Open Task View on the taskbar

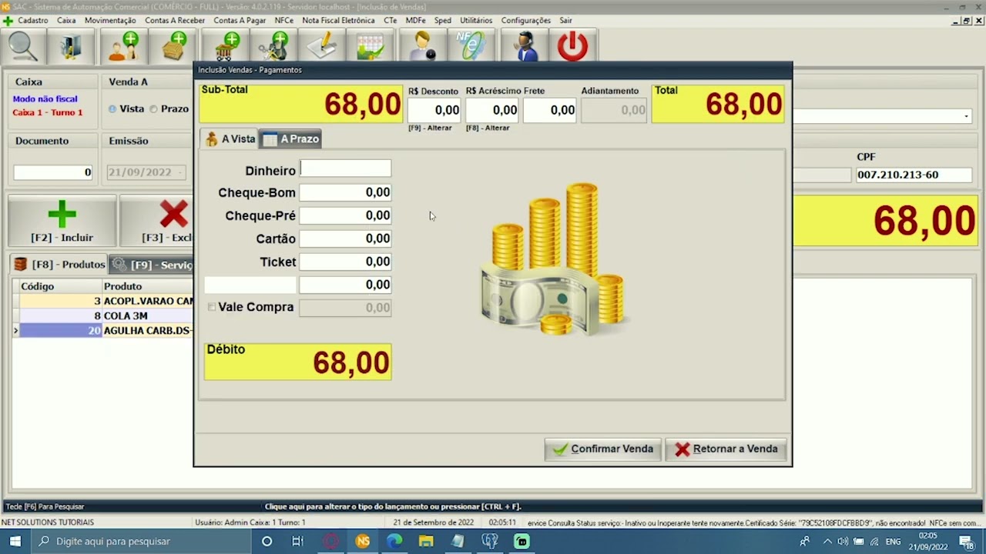298,541
